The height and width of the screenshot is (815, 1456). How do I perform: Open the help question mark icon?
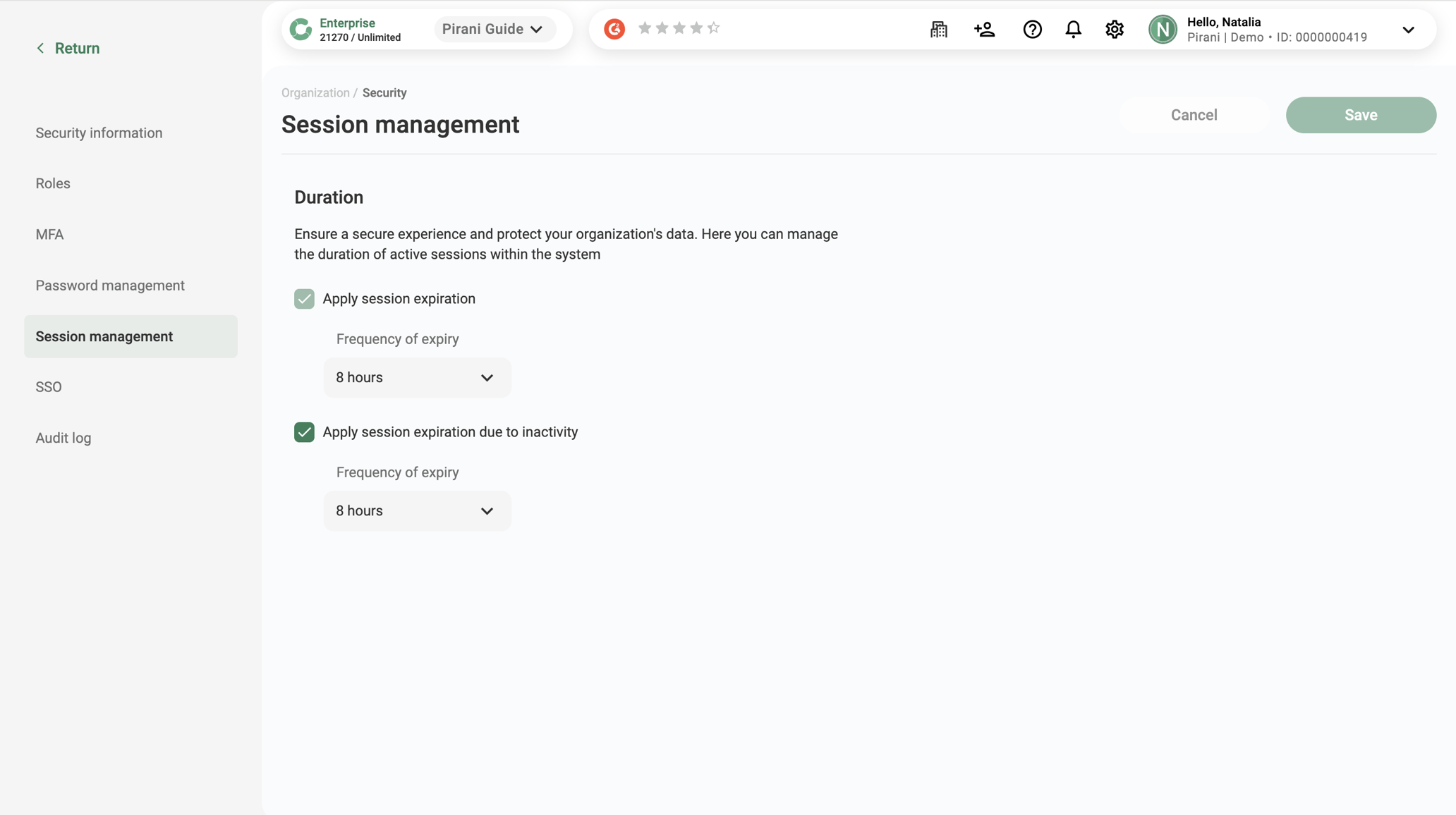click(1032, 30)
